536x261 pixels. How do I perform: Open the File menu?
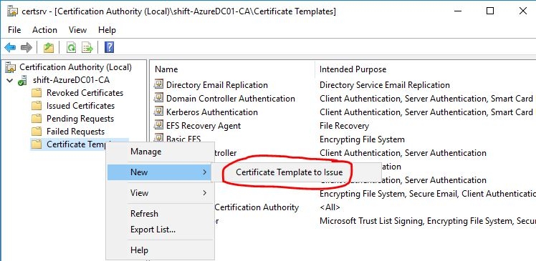click(14, 30)
